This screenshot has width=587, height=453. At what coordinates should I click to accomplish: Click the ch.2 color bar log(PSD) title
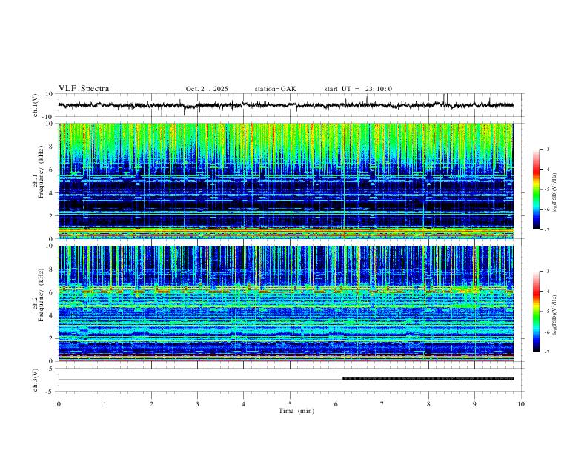click(x=555, y=315)
